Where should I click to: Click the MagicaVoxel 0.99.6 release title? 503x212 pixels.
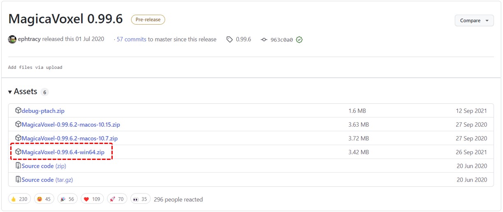tap(65, 19)
